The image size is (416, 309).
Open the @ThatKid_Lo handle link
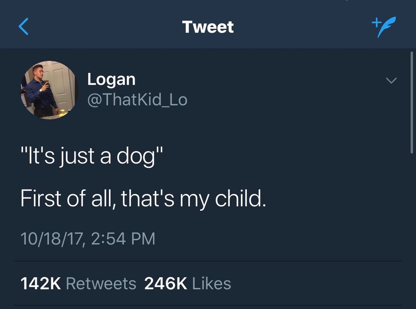pyautogui.click(x=137, y=100)
